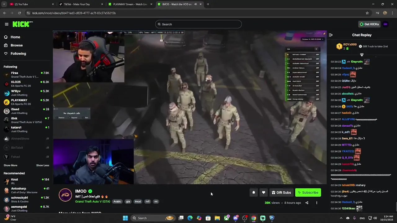The width and height of the screenshot is (397, 223).
Task: Open i6nk channel in sidebar
Action: click(x=26, y=120)
